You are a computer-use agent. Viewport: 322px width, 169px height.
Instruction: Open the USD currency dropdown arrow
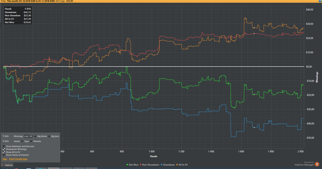[x=31, y=136]
